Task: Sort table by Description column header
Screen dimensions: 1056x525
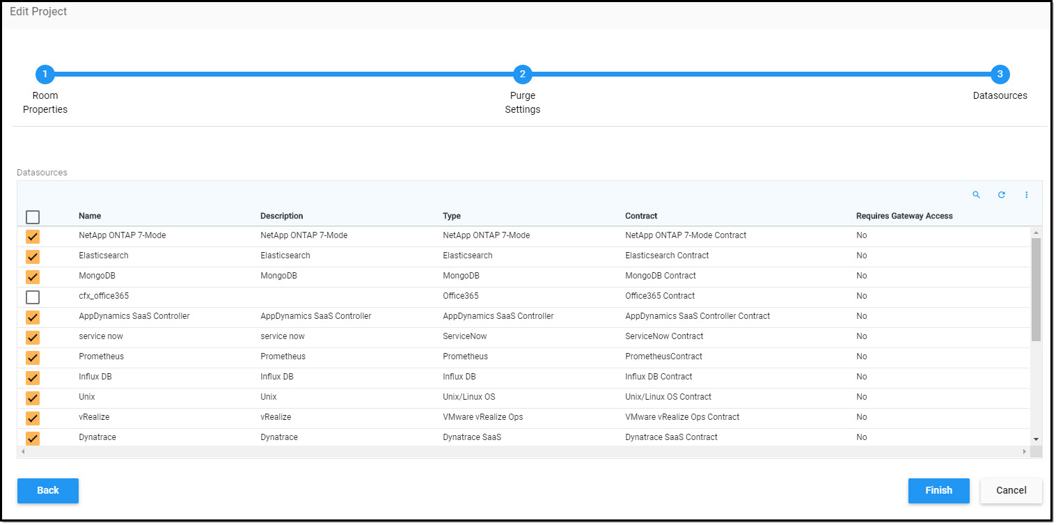Action: [282, 216]
